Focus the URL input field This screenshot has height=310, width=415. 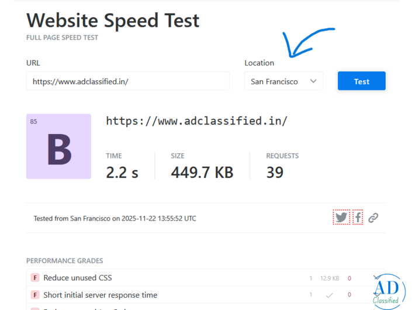click(x=128, y=81)
